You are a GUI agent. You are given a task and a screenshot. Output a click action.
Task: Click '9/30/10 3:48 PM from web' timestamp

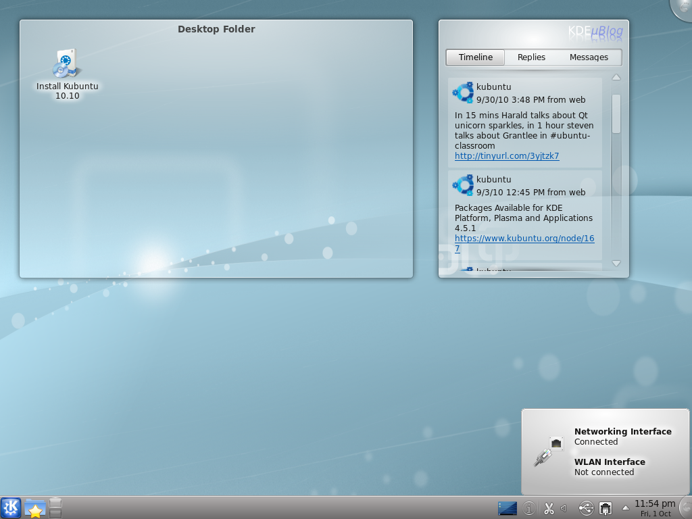click(531, 100)
